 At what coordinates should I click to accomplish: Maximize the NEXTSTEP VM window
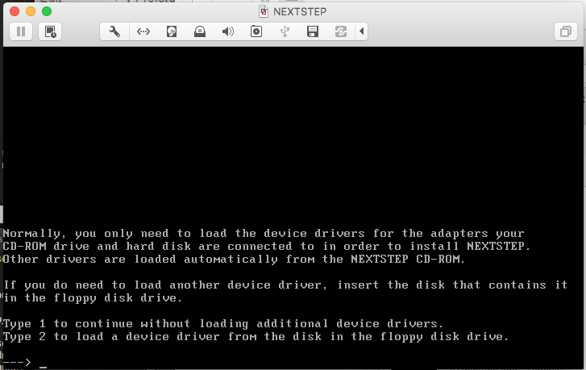pyautogui.click(x=47, y=11)
